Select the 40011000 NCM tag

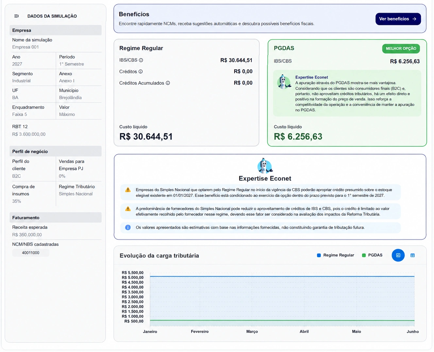click(31, 253)
